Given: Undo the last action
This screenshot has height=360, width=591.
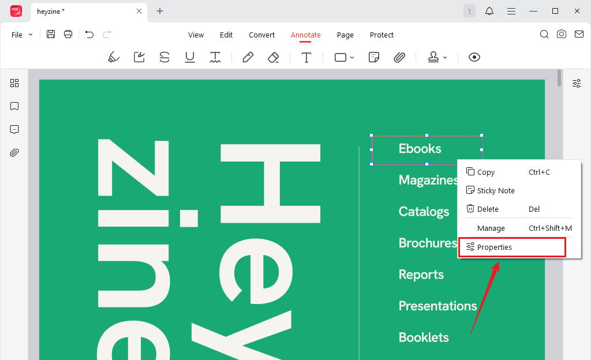Looking at the screenshot, I should coord(89,35).
